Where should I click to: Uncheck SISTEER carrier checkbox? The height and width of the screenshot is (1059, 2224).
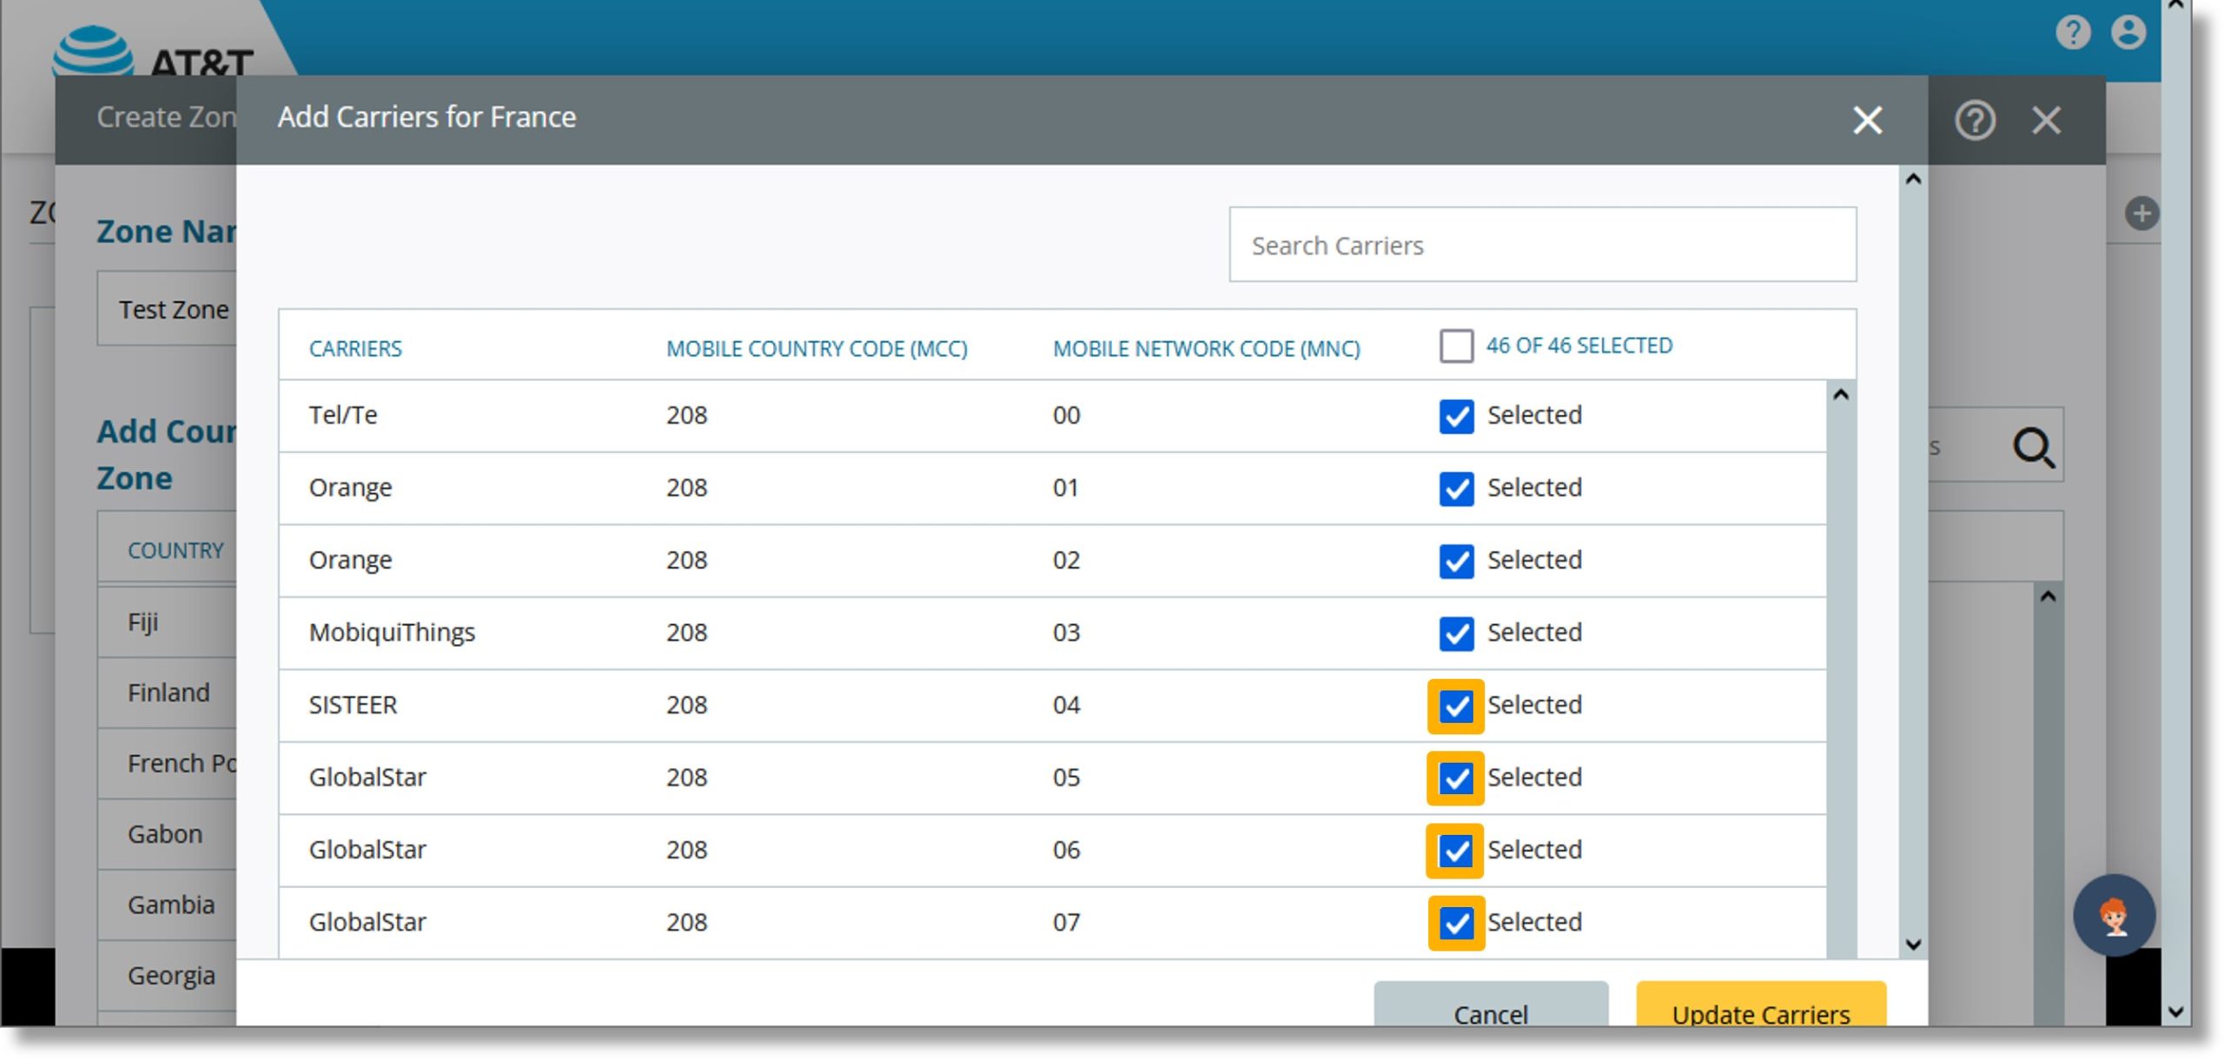coord(1456,706)
